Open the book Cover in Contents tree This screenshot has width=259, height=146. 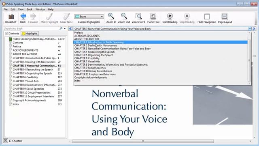(x=37, y=39)
